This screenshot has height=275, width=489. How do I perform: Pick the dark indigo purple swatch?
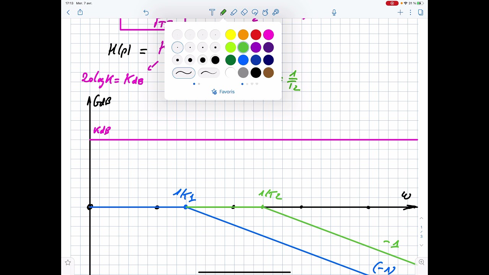269,47
